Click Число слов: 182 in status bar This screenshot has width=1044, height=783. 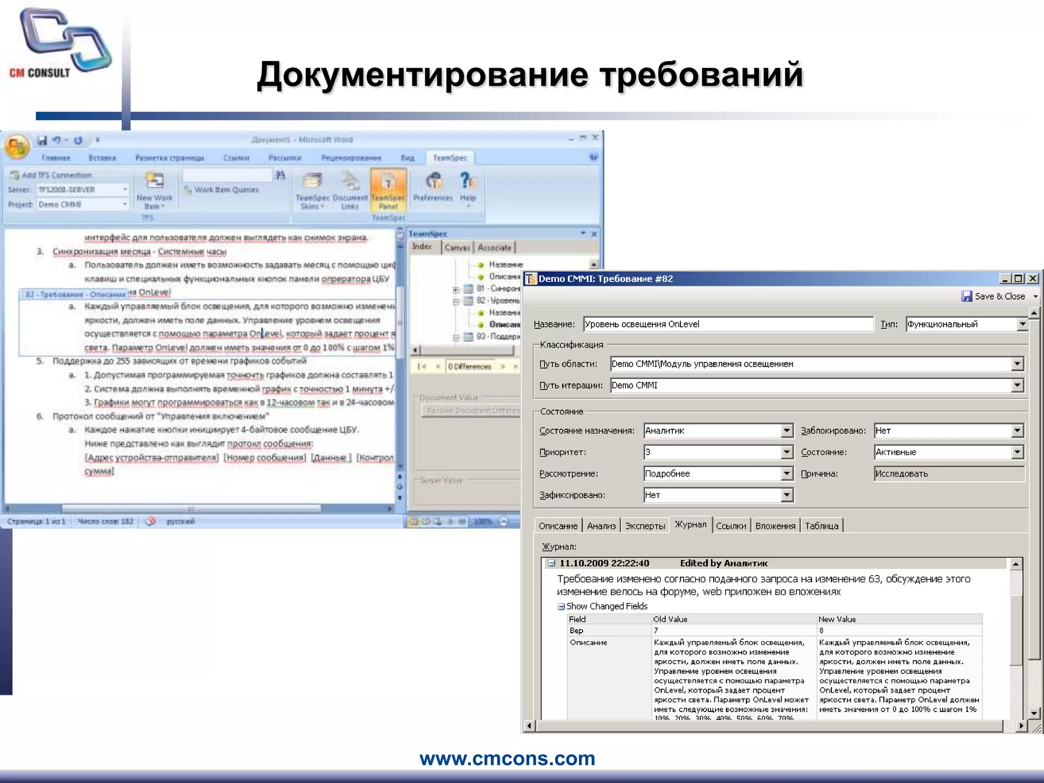tap(106, 521)
